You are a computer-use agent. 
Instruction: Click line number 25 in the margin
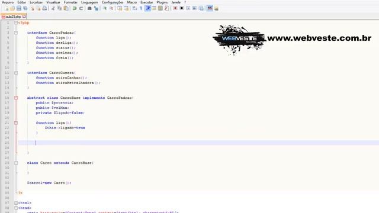pyautogui.click(x=7, y=143)
